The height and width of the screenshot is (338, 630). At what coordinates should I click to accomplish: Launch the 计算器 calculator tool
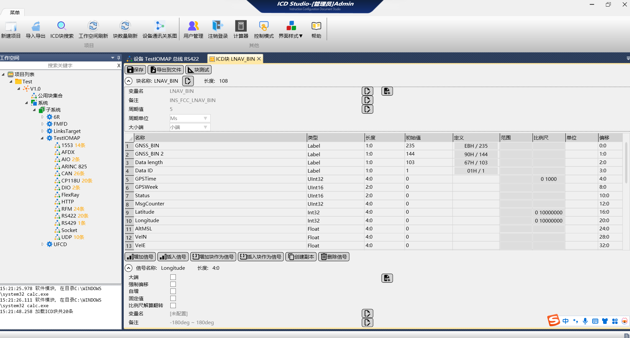pyautogui.click(x=241, y=26)
